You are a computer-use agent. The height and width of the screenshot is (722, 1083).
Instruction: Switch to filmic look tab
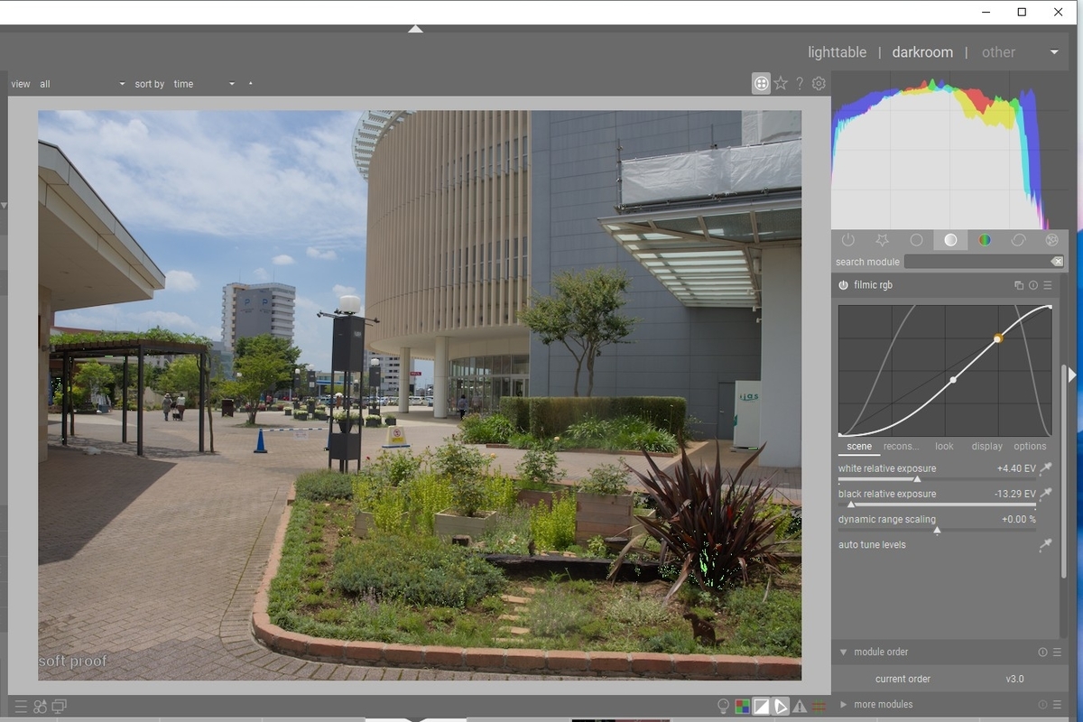944,447
